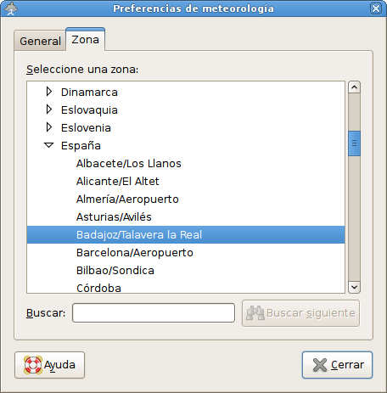
Task: Expand the Eslovenia tree node
Action: (x=49, y=127)
